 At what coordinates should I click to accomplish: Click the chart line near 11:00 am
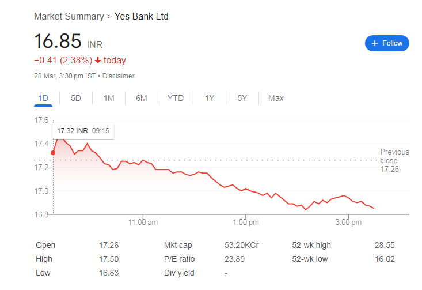143,160
